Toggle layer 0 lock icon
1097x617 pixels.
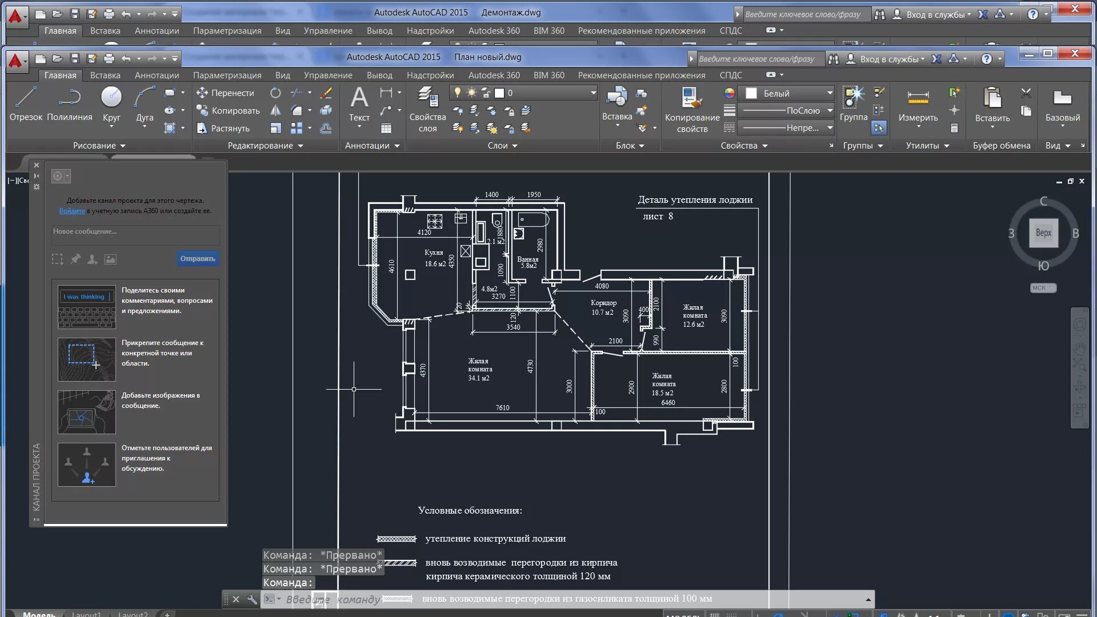(x=486, y=93)
